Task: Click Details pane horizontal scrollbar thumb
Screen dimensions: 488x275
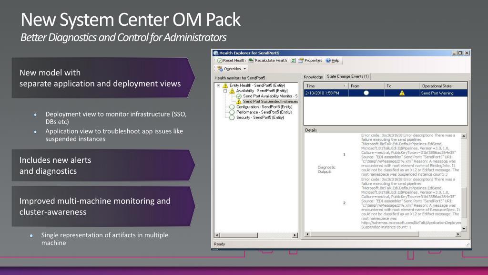Action: pyautogui.click(x=365, y=234)
